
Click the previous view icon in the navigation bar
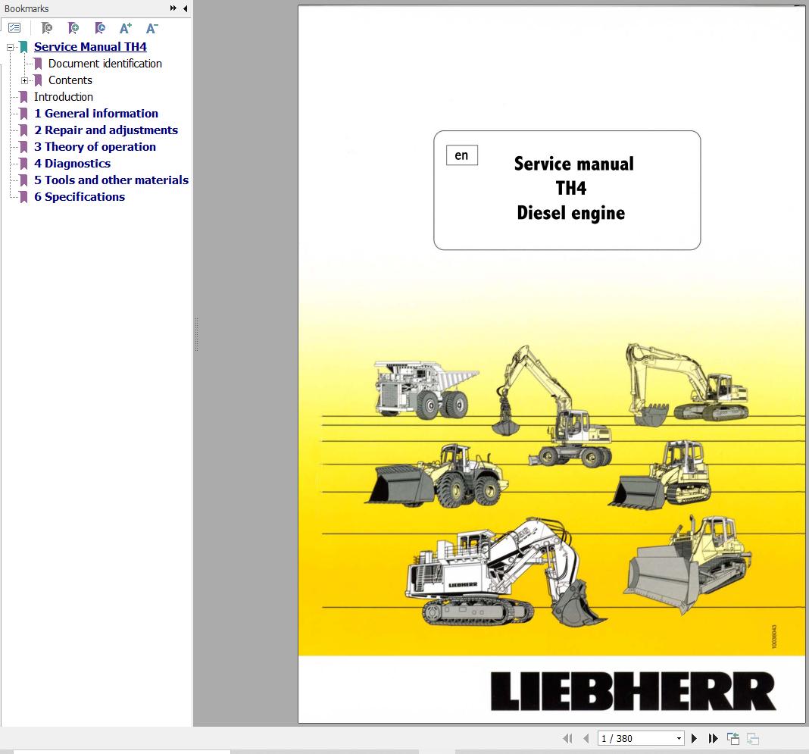(x=733, y=739)
